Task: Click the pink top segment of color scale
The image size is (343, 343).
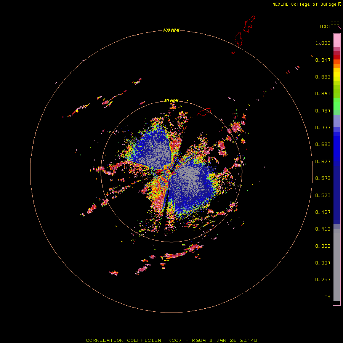Action: tap(337, 40)
